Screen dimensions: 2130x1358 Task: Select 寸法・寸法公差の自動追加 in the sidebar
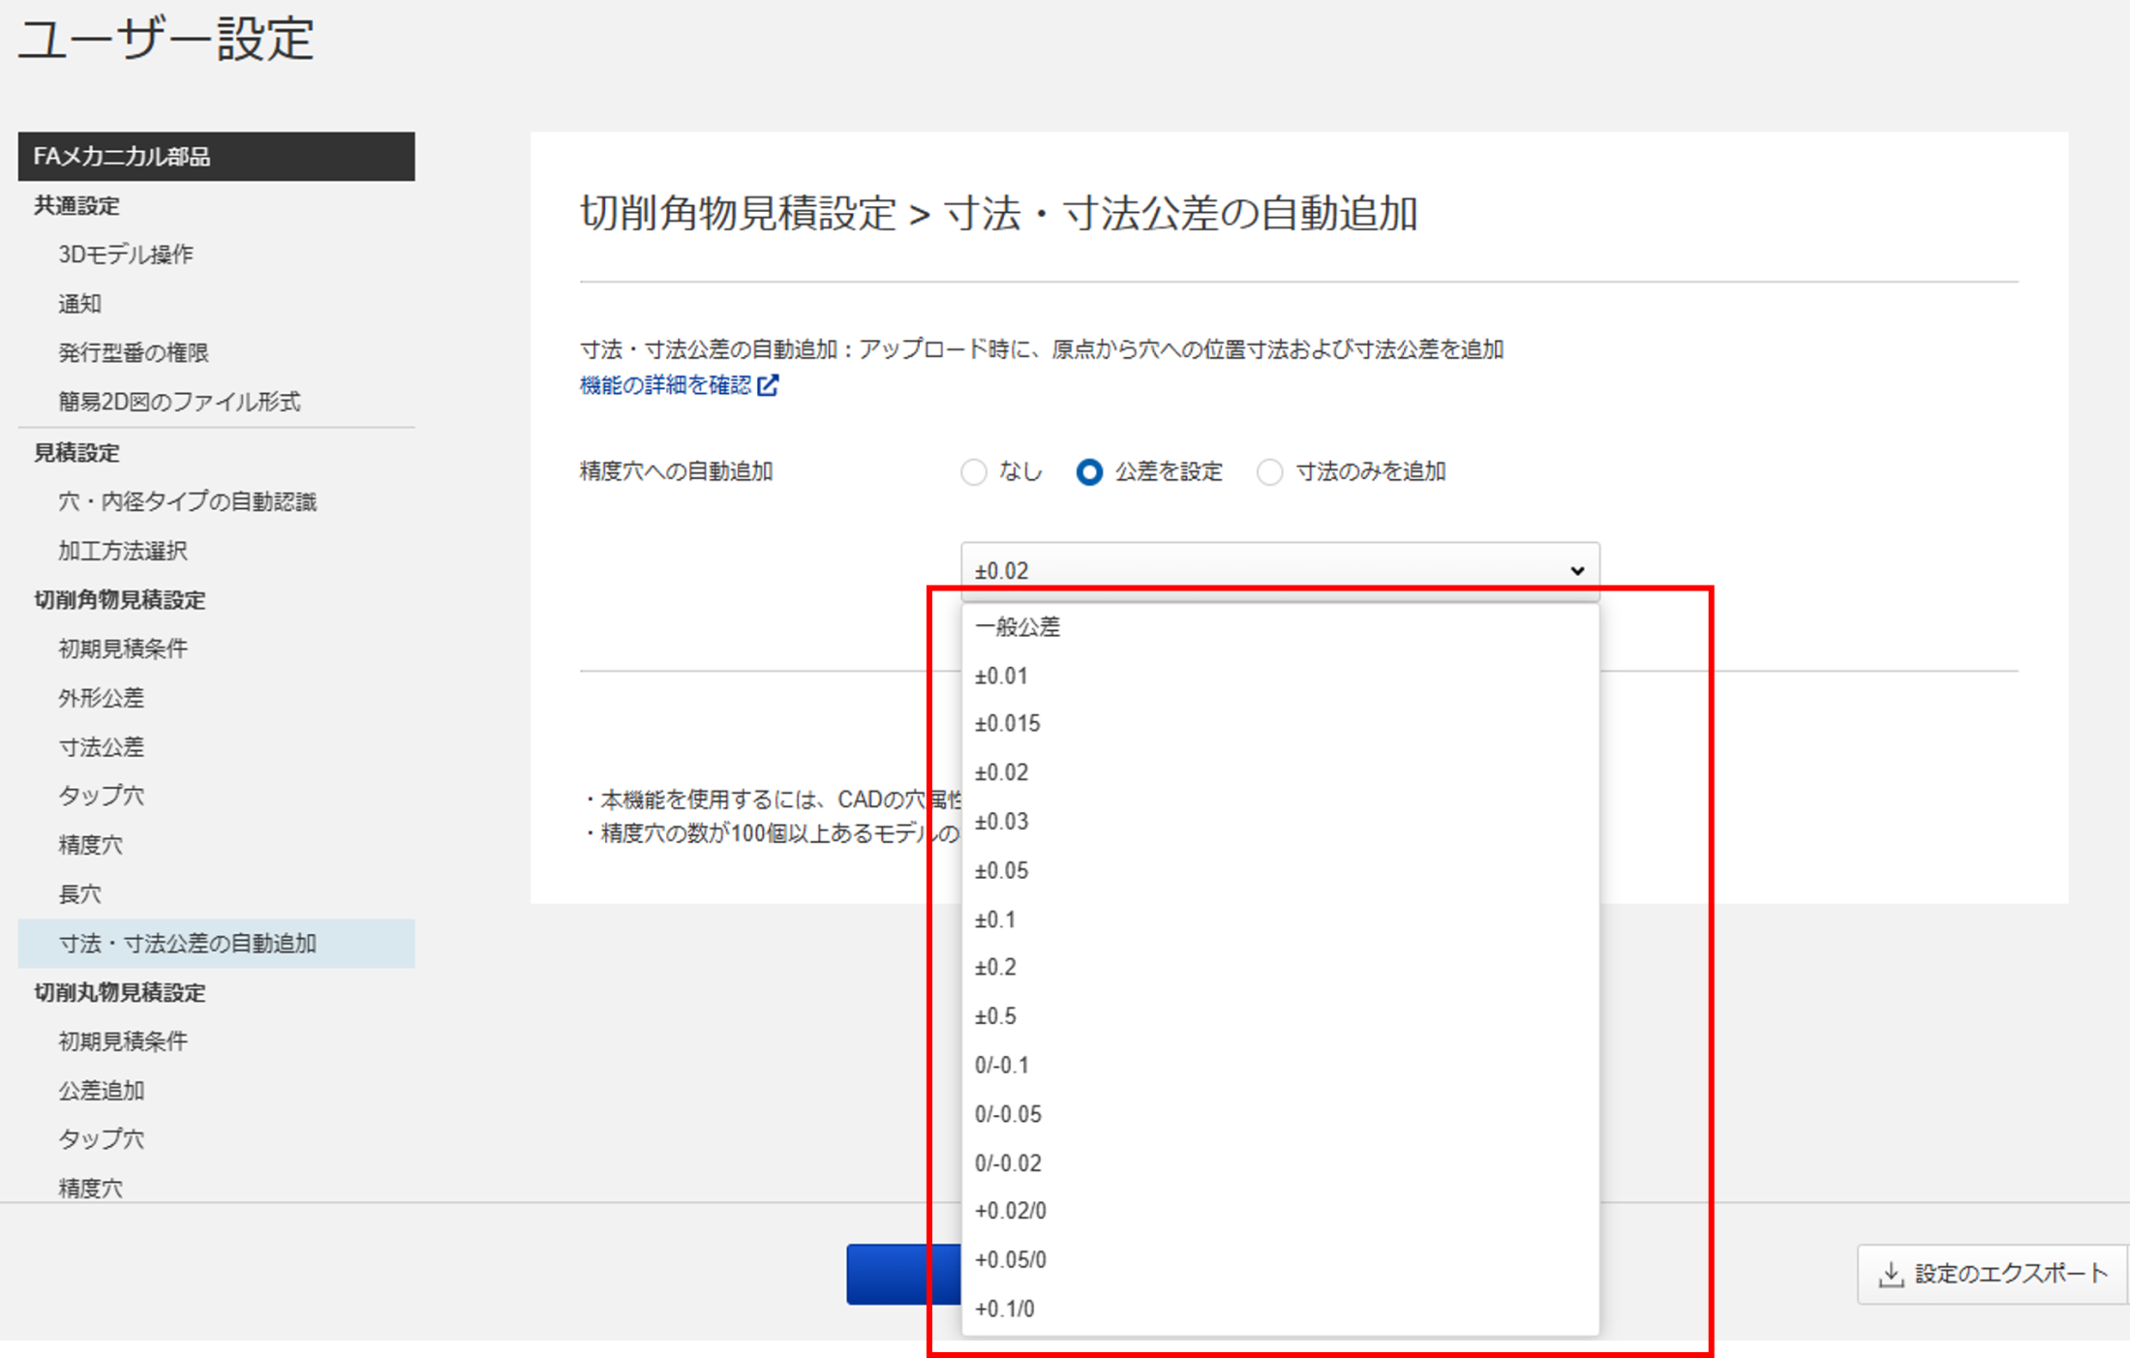click(187, 943)
